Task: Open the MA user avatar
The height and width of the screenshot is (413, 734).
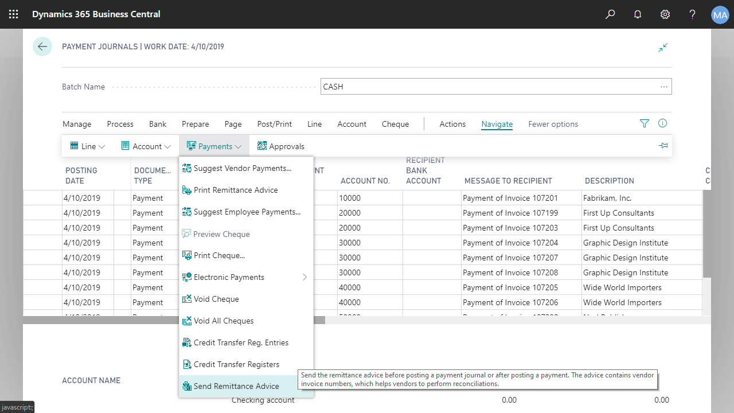Action: (720, 15)
